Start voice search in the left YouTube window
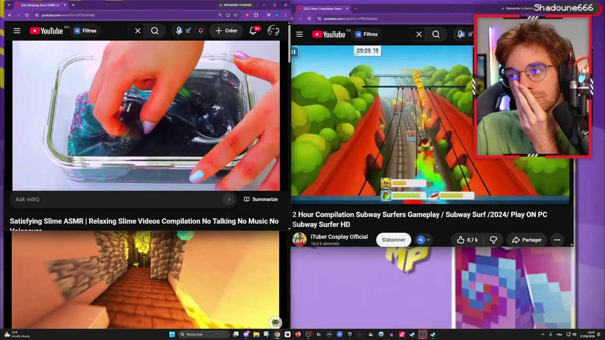Viewport: 605px width, 340px height. pos(179,31)
